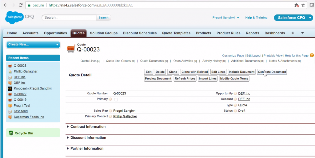Click the plus All Tabs button
315x158 pixels.
(293, 33)
